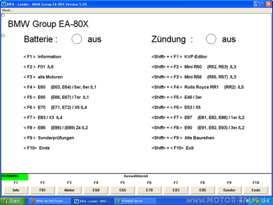
Task: Click the Shift+F7 E87 1er line
Action: [x=198, y=118]
